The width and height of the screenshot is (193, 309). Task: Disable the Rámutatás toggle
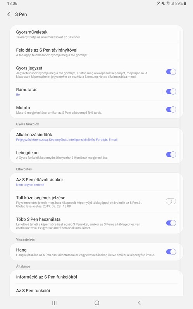click(x=171, y=92)
